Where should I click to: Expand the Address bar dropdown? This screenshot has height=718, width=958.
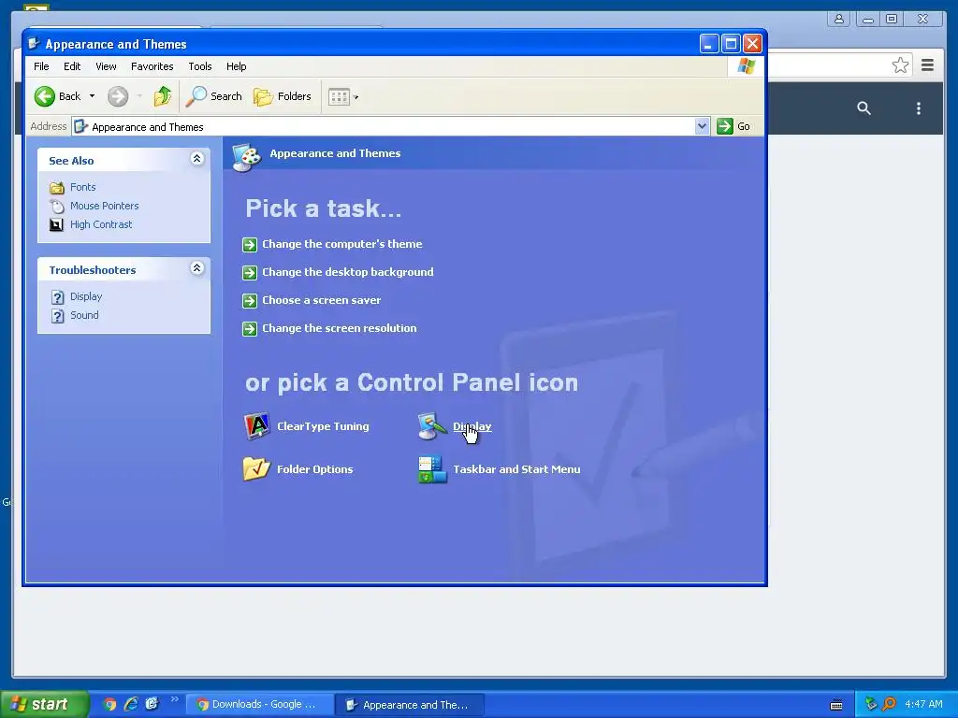702,126
